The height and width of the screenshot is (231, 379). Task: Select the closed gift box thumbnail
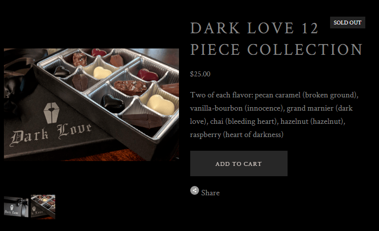point(16,207)
